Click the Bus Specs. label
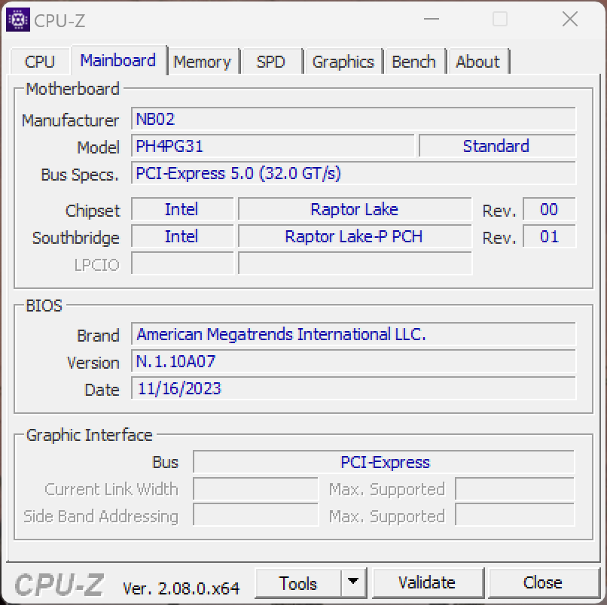This screenshot has width=607, height=605. (79, 175)
